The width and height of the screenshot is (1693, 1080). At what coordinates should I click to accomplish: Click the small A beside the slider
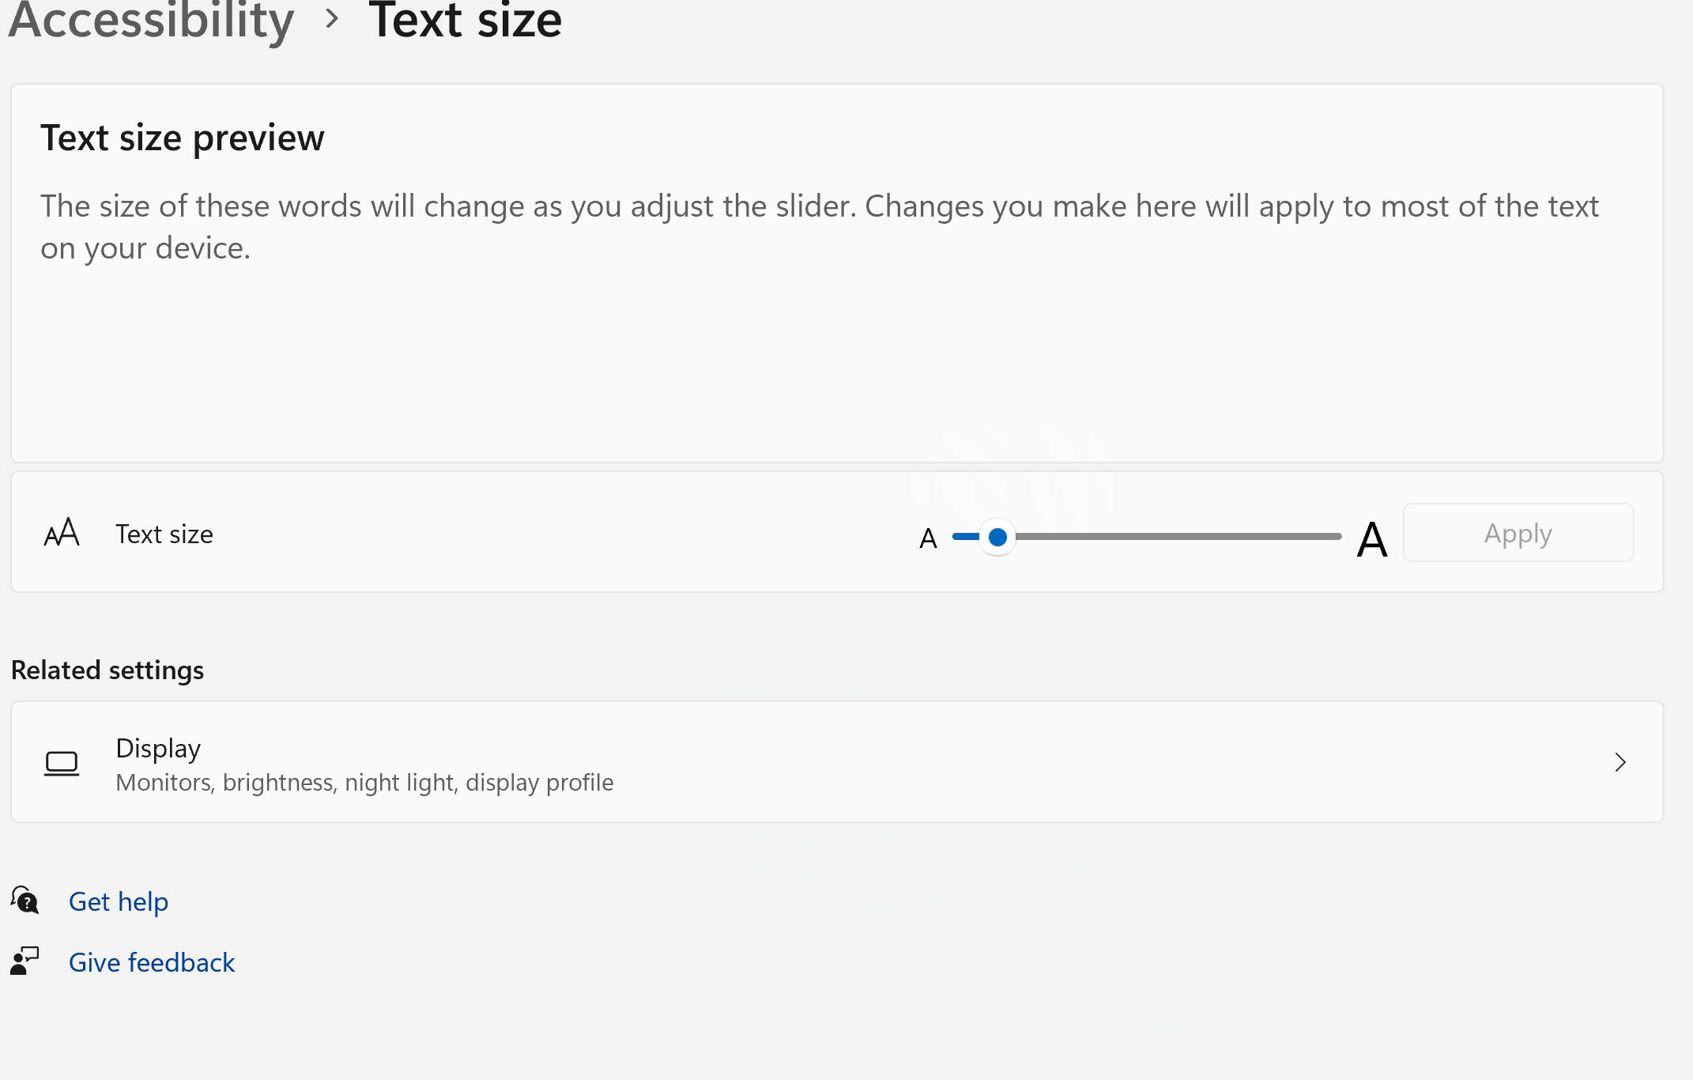pyautogui.click(x=928, y=538)
